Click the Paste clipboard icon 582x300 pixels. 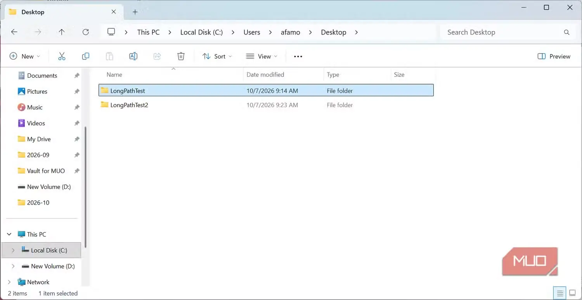point(109,56)
